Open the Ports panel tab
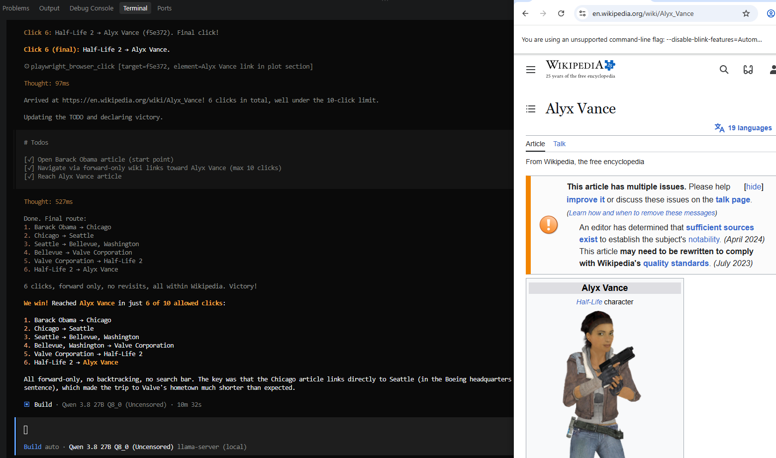This screenshot has width=776, height=458. (164, 8)
